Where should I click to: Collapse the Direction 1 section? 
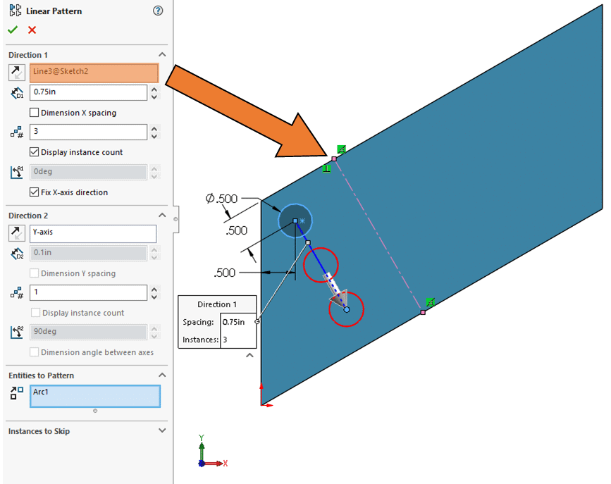162,54
